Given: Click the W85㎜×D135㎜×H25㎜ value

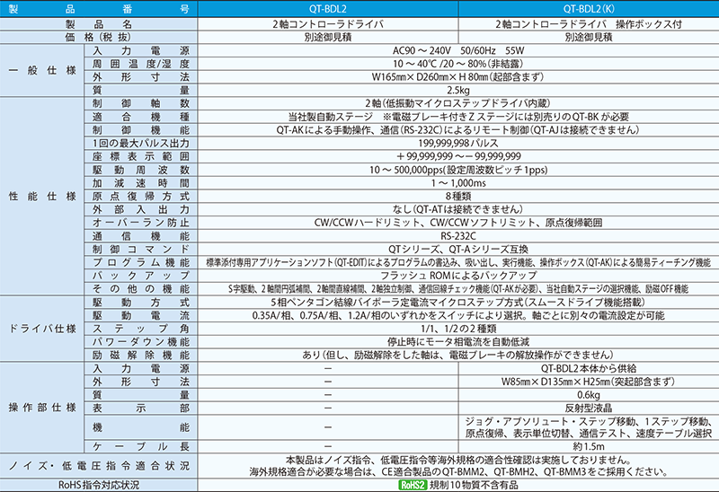Looking at the screenshot, I should click(x=589, y=382).
